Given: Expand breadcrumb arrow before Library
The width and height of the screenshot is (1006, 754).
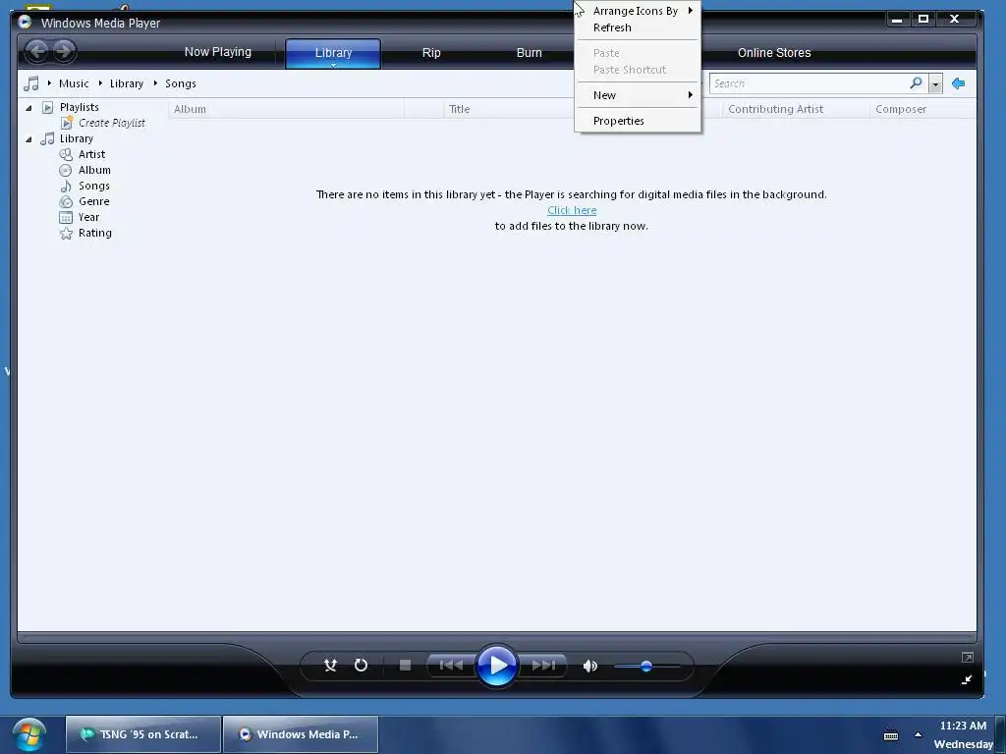Looking at the screenshot, I should 101,83.
